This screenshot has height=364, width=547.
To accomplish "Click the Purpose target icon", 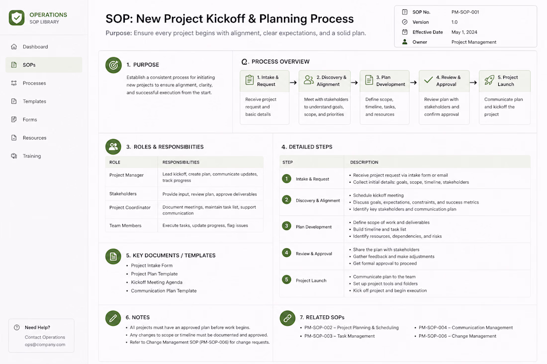I will tap(113, 65).
